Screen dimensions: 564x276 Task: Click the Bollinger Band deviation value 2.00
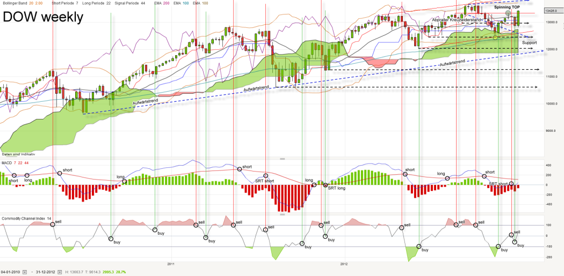[x=38, y=3]
